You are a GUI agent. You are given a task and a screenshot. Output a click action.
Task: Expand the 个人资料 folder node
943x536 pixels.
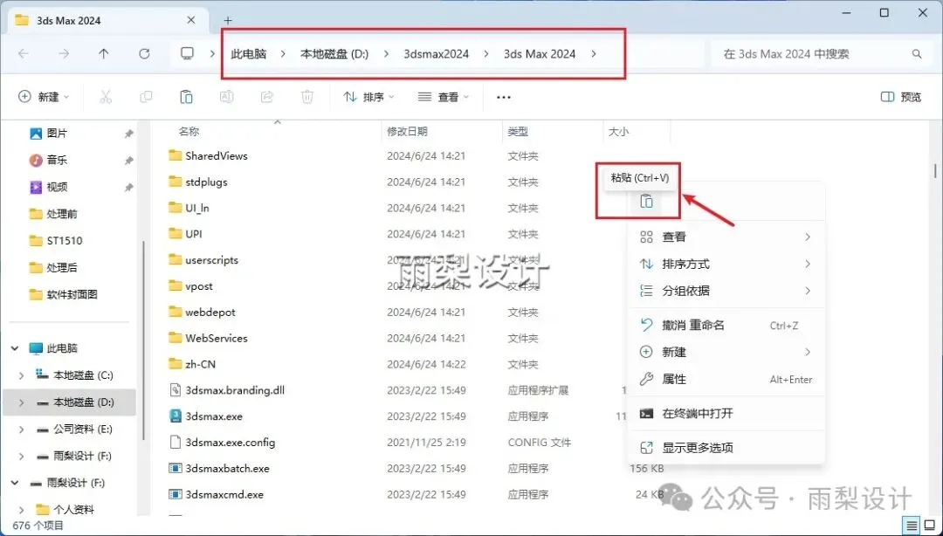[22, 510]
